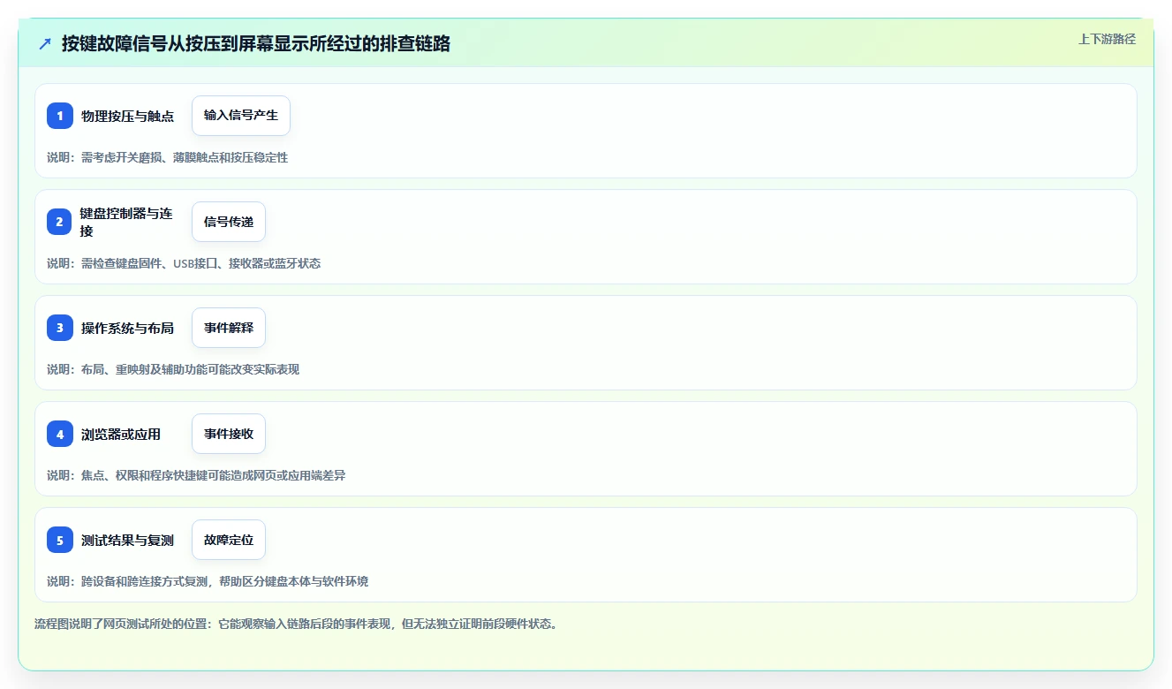Select the 物理按压与触点 step title
The width and height of the screenshot is (1172, 689).
pos(127,117)
